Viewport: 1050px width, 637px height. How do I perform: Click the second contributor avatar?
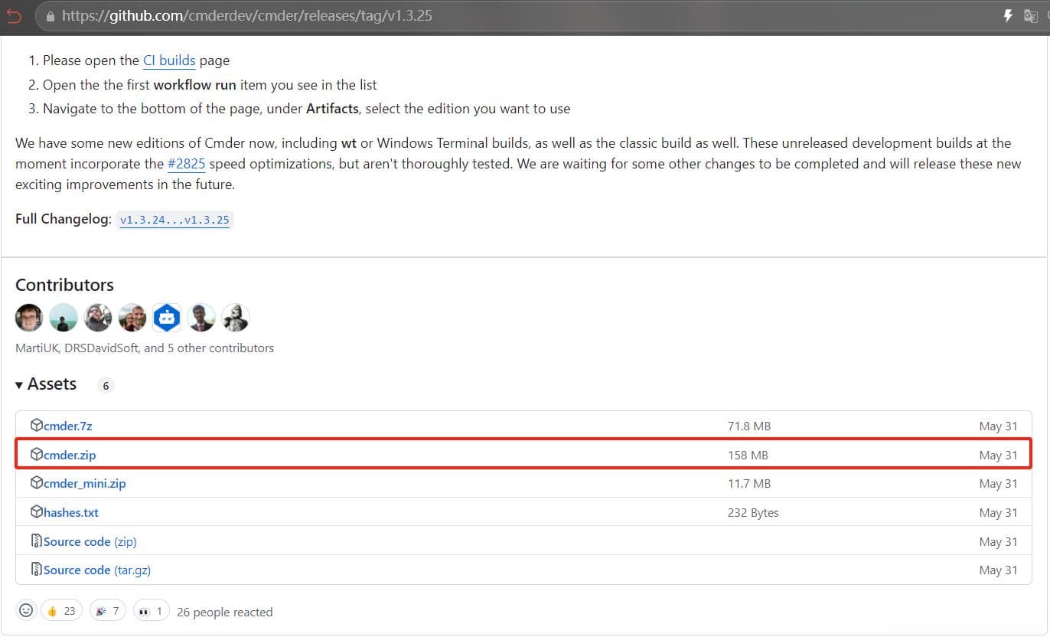tap(64, 317)
